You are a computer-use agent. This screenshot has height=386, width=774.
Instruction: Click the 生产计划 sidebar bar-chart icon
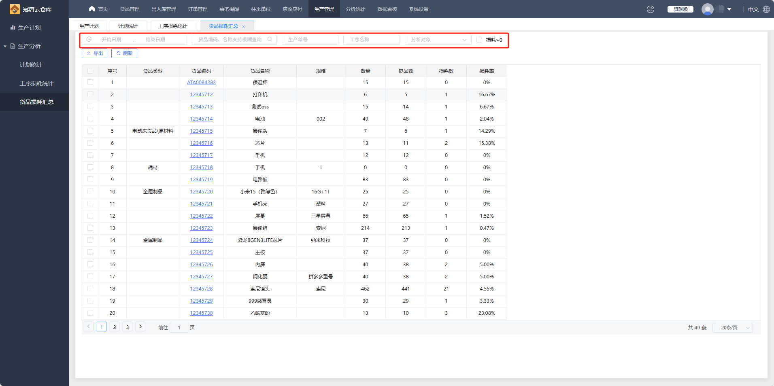[13, 28]
